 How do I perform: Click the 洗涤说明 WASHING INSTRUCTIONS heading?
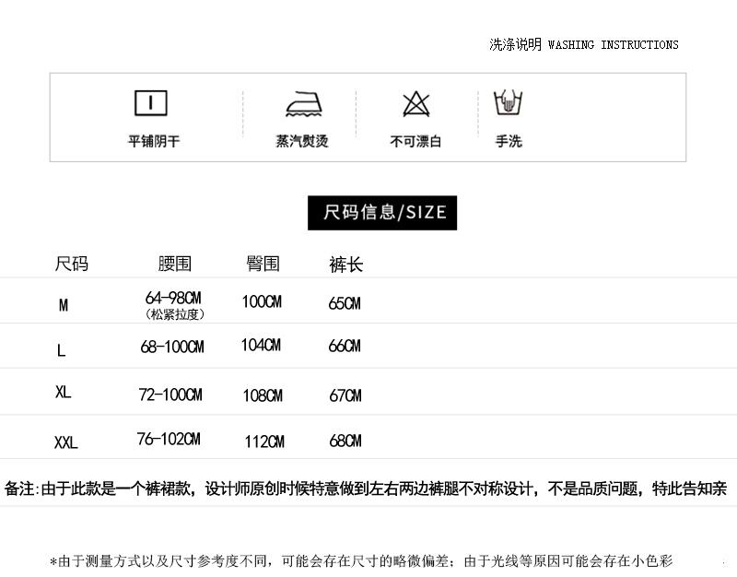(584, 44)
